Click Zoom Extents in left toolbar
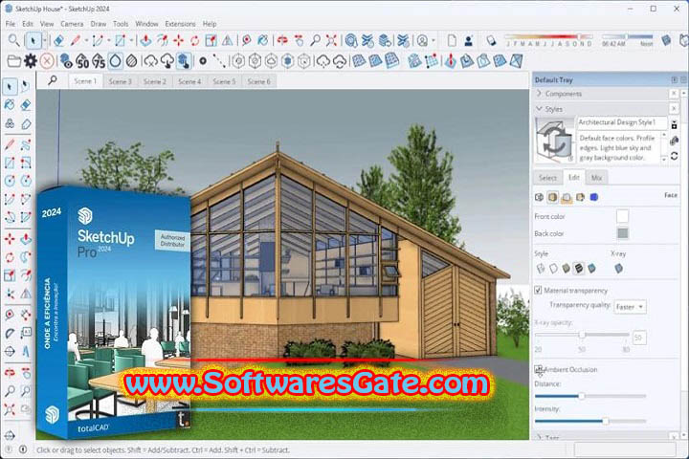Viewport: 689px width, 459px height. [x=10, y=409]
